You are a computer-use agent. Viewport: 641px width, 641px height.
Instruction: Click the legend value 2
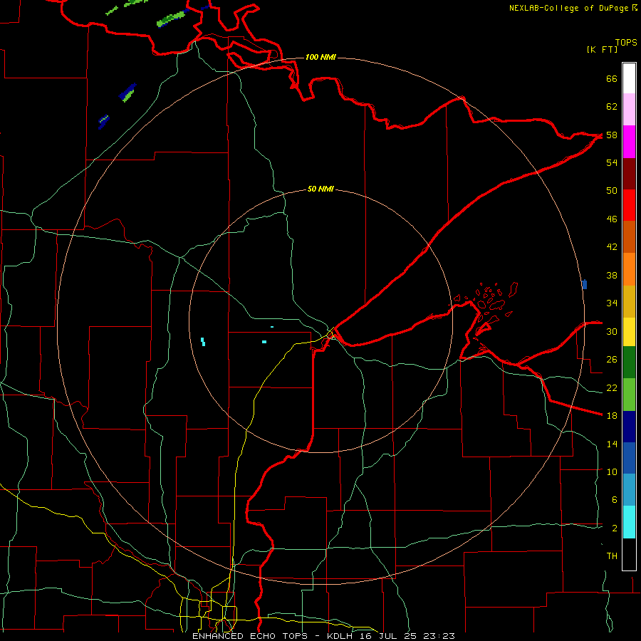(615, 528)
